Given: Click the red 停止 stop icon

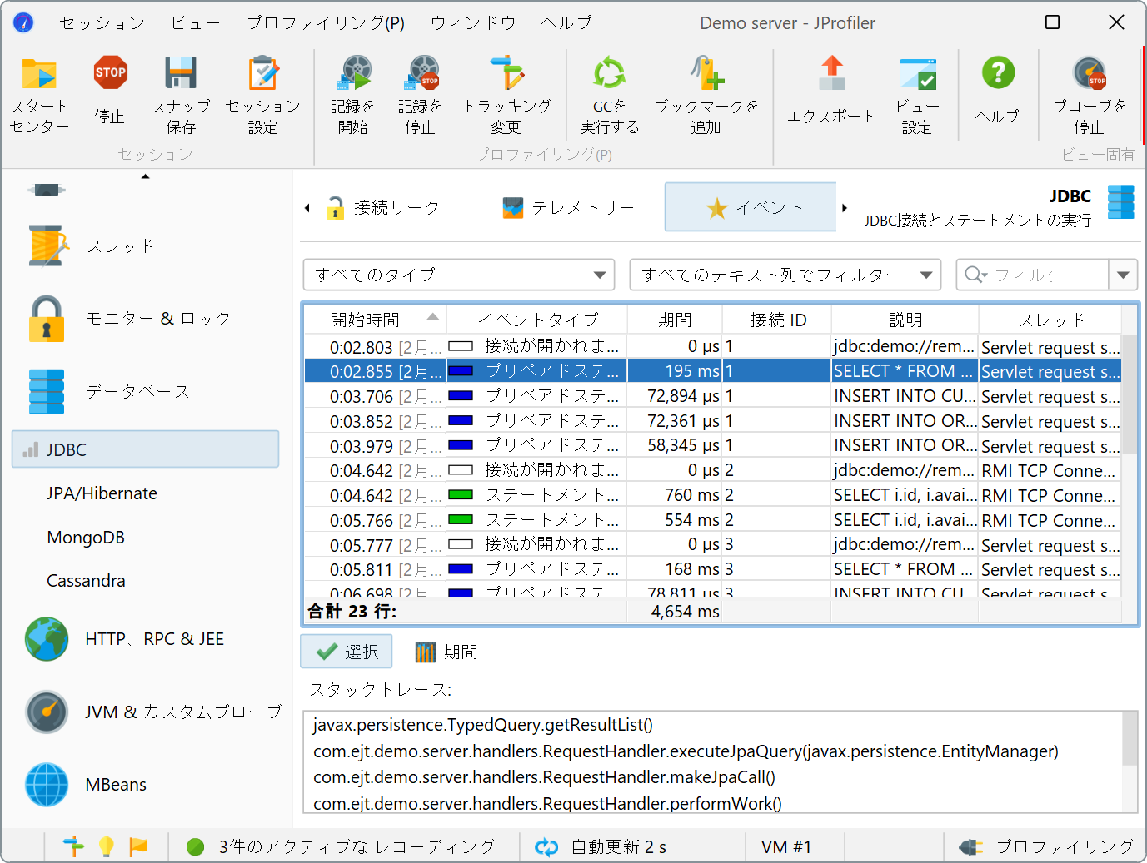Looking at the screenshot, I should tap(110, 73).
